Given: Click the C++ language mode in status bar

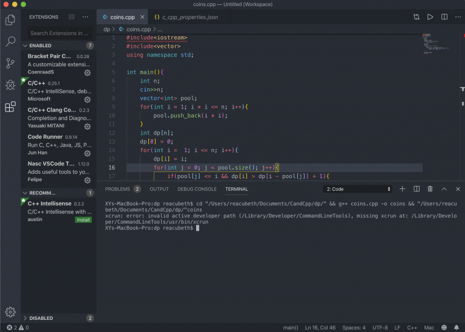Looking at the screenshot, I should coord(412,328).
